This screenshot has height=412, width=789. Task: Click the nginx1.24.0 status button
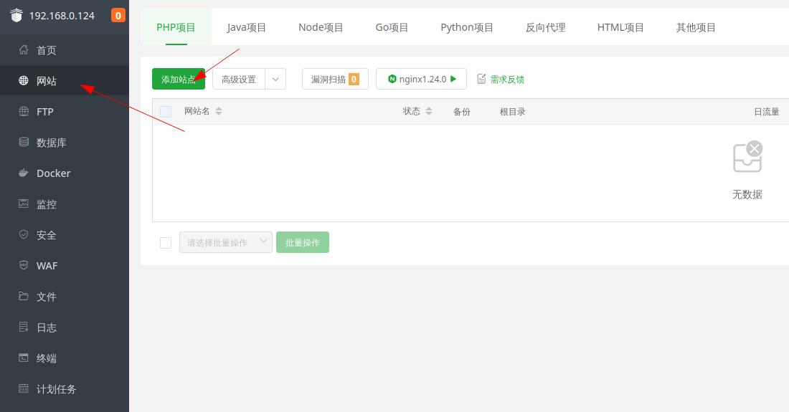421,80
